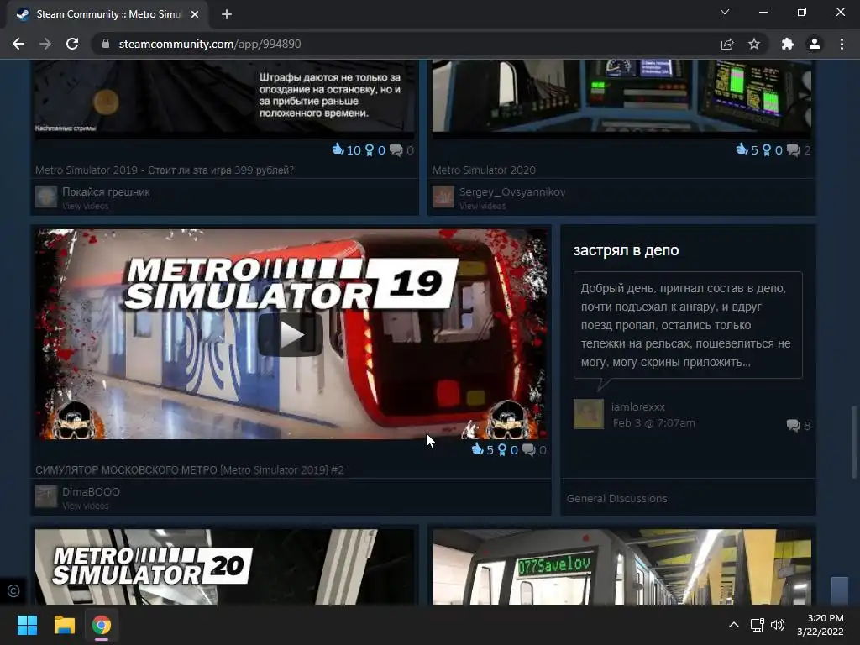860x645 pixels.
Task: Open the Покайся грешник profile
Action: pyautogui.click(x=106, y=192)
